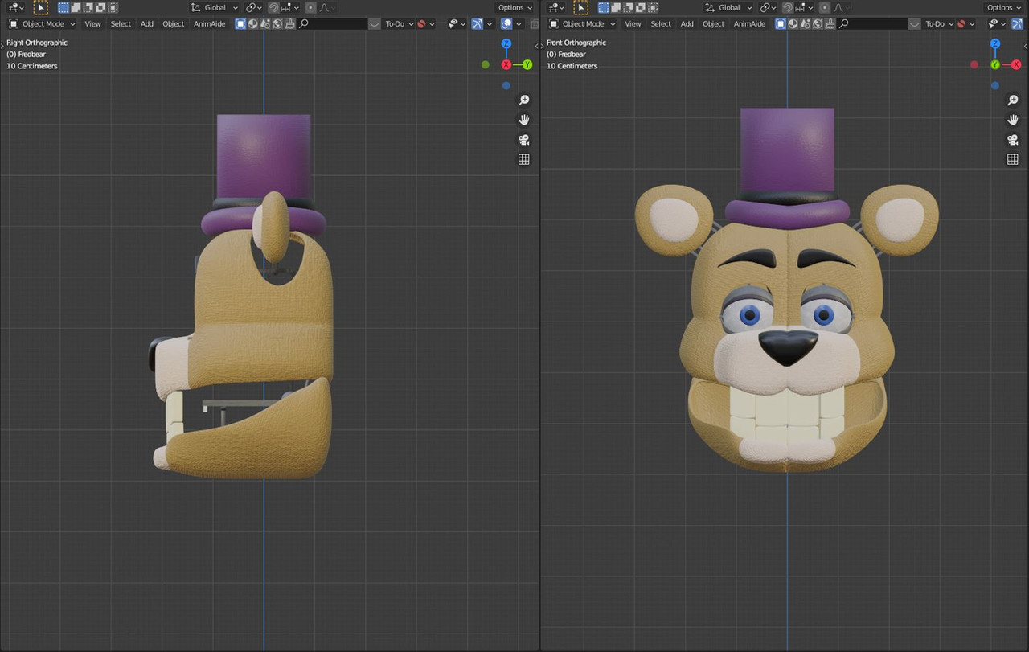Viewport: 1029px width, 652px height.
Task: Click green Y axis gizmo in front viewport
Action: coord(995,64)
